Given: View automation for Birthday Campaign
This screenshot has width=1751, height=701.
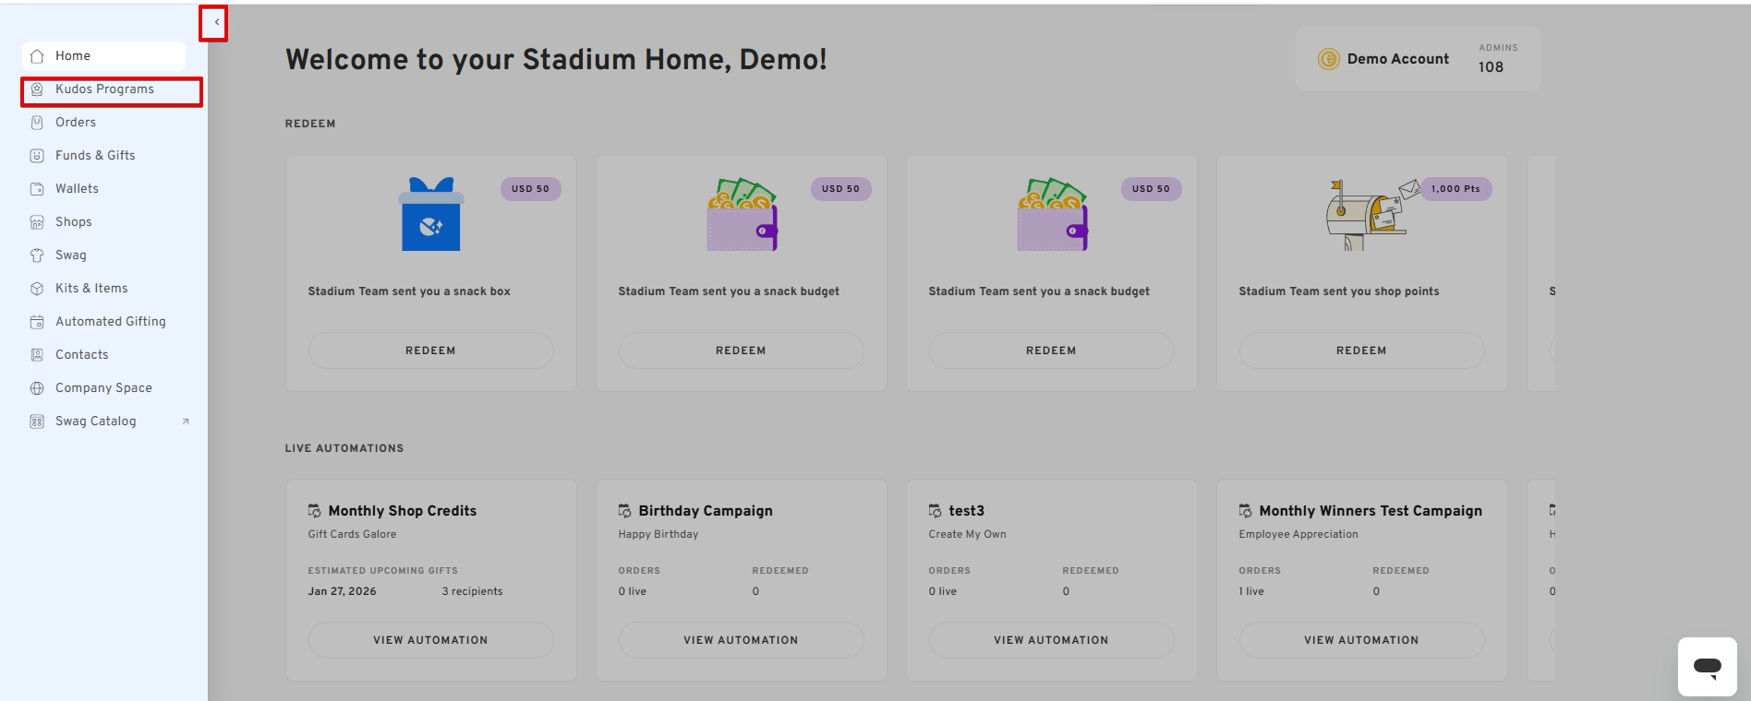Looking at the screenshot, I should pyautogui.click(x=740, y=640).
